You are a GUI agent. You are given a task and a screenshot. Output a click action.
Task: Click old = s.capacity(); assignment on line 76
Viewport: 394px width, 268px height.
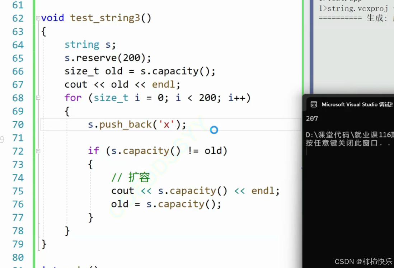166,204
